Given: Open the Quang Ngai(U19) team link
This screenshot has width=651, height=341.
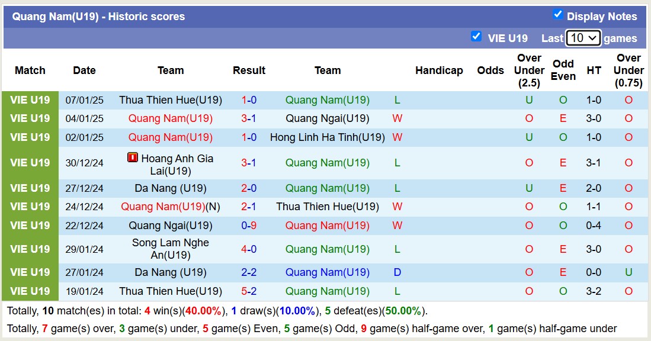Looking at the screenshot, I should 328,118.
